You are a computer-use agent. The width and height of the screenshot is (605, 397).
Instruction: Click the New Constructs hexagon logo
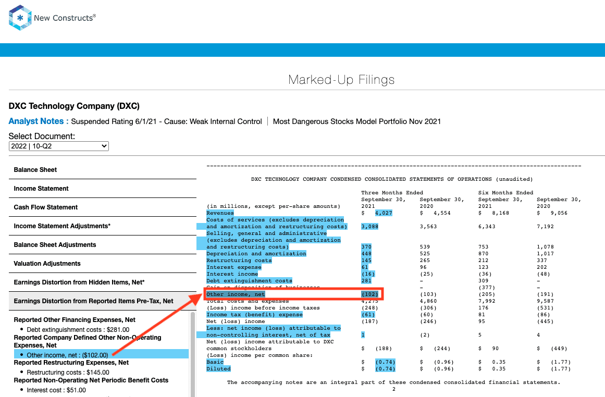(20, 18)
